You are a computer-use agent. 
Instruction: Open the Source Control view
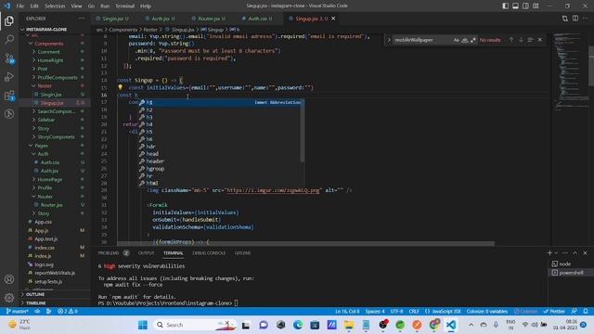9,58
